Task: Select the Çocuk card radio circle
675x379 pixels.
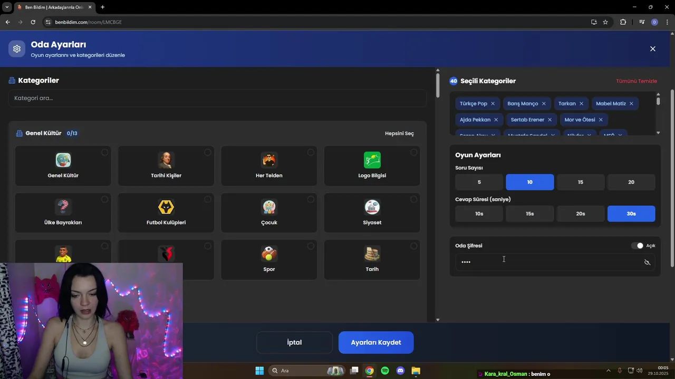Action: point(311,200)
